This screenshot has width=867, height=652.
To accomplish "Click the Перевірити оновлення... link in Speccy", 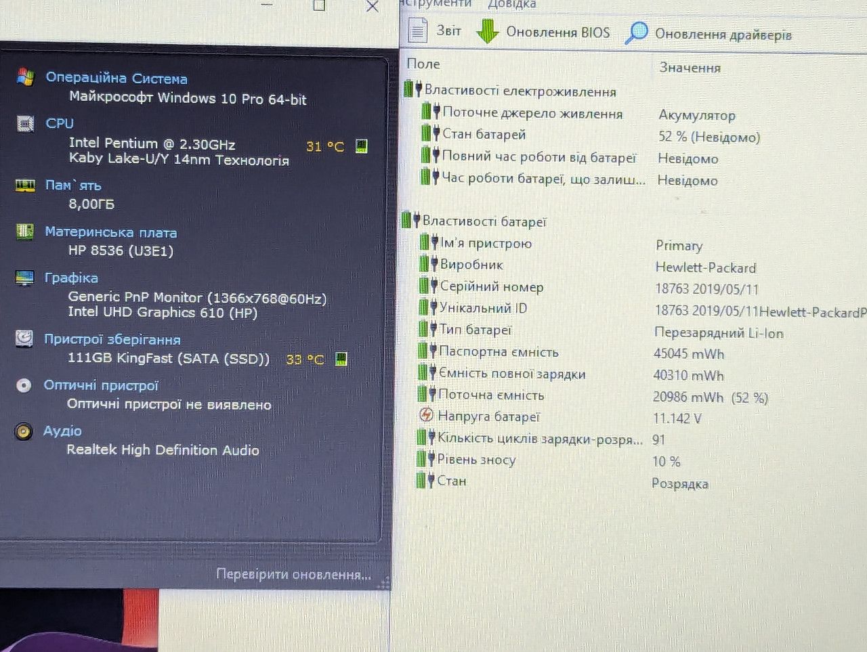I will 293,574.
